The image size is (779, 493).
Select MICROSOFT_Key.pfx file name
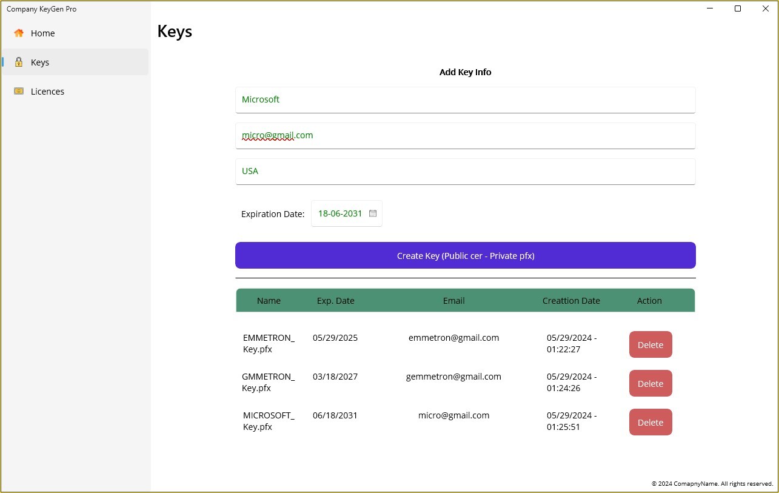point(269,421)
